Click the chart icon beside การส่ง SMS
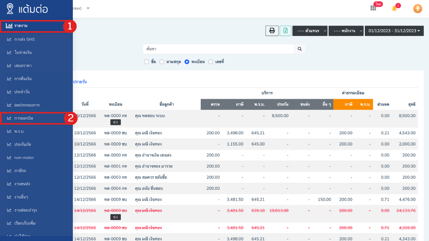This screenshot has height=241, width=429. (x=9, y=39)
